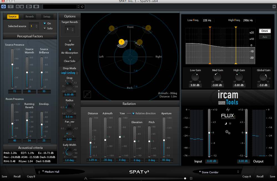Disable the Air Absorption toggle

[x=70, y=49]
